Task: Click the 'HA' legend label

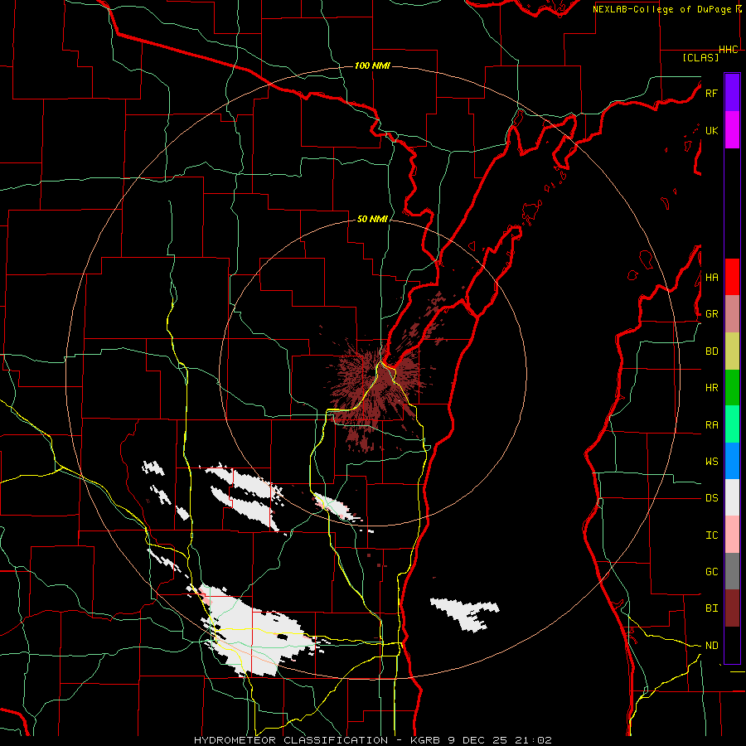Action: click(712, 277)
